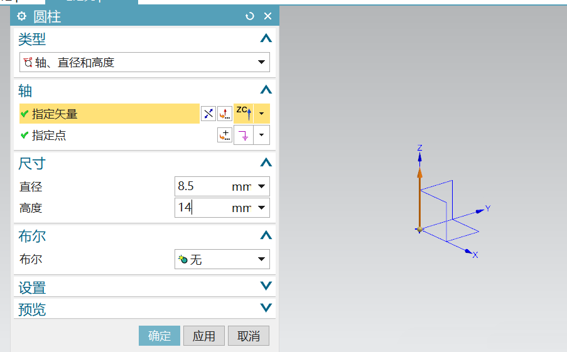Open the cylinder type combo box
This screenshot has width=567, height=352.
coord(144,62)
